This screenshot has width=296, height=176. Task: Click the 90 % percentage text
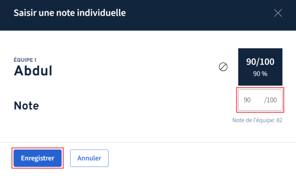point(260,74)
